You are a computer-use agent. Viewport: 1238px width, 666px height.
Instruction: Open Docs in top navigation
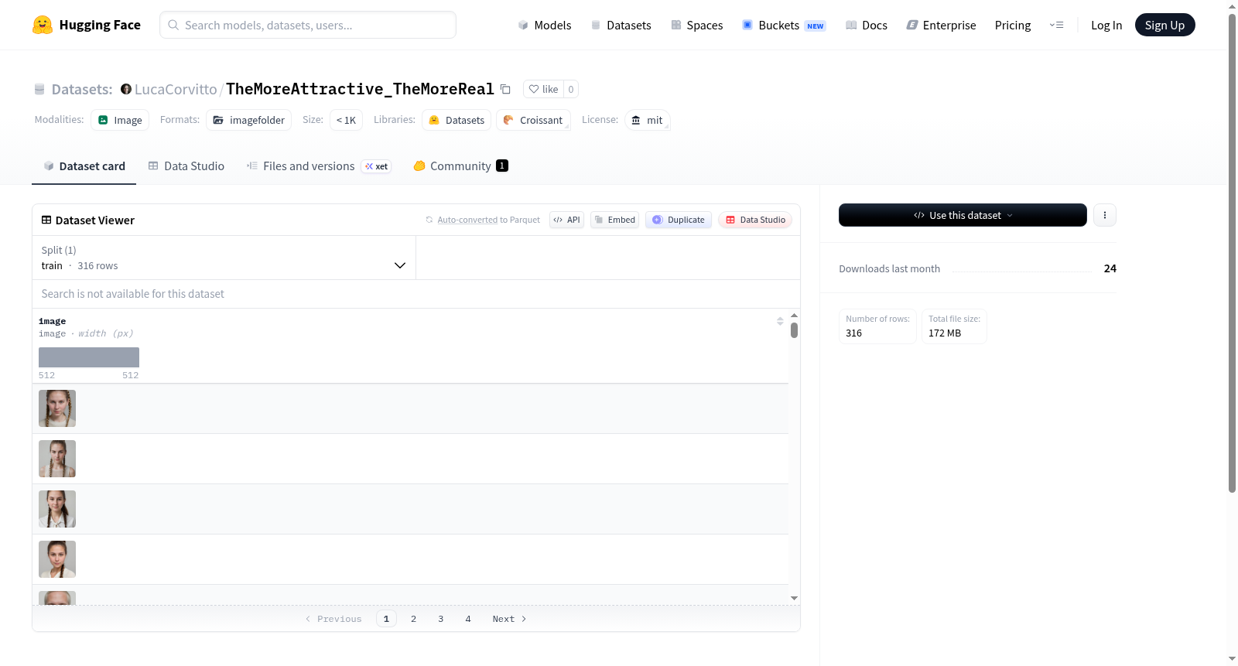[867, 25]
